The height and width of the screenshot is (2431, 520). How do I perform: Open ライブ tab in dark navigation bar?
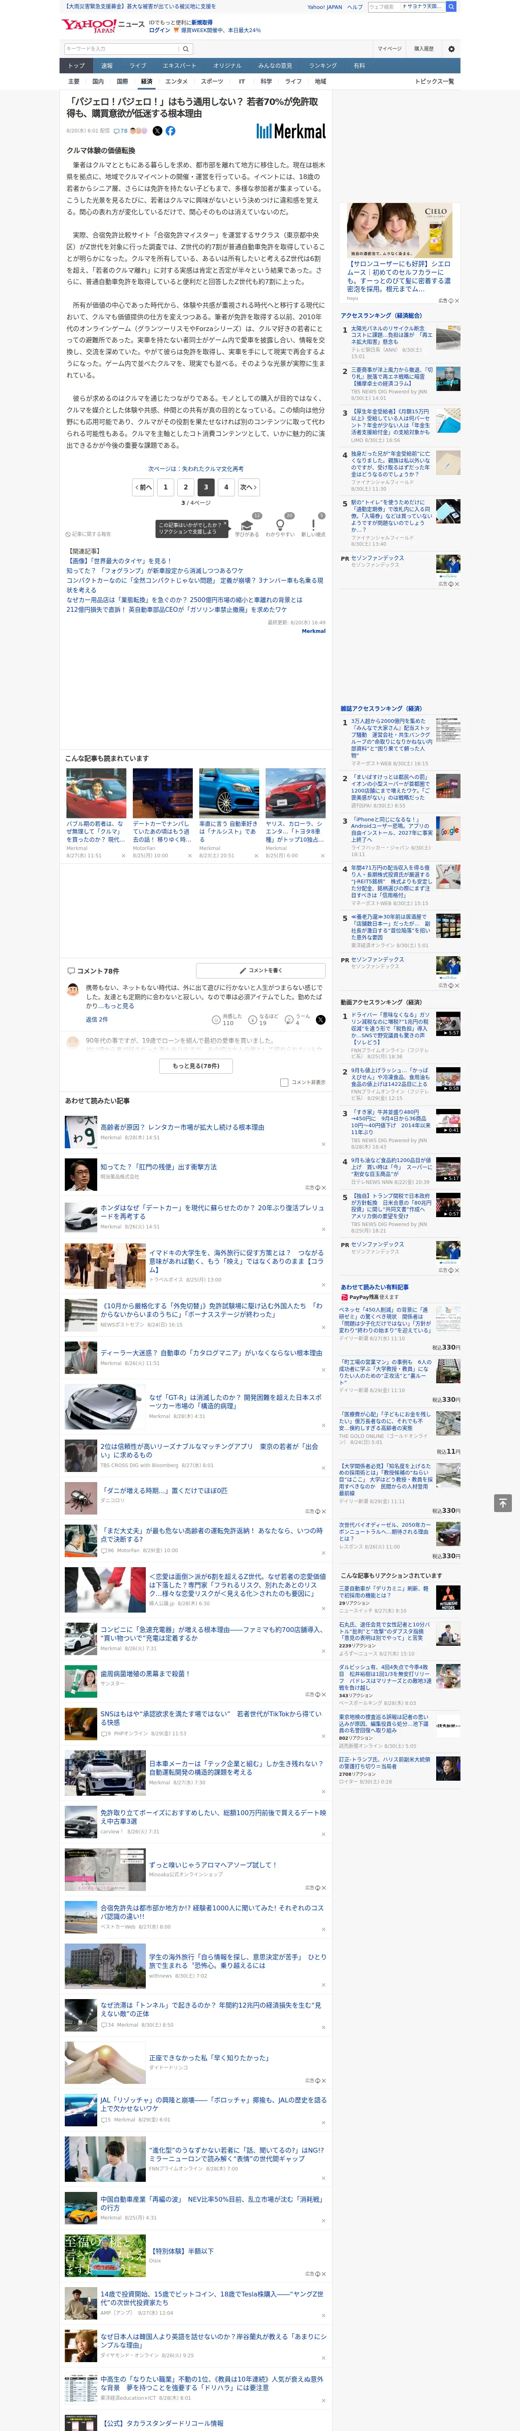[x=138, y=65]
